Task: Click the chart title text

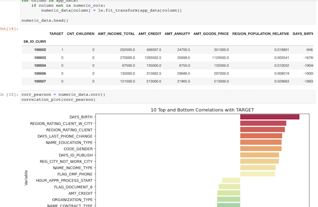Action: (202, 110)
